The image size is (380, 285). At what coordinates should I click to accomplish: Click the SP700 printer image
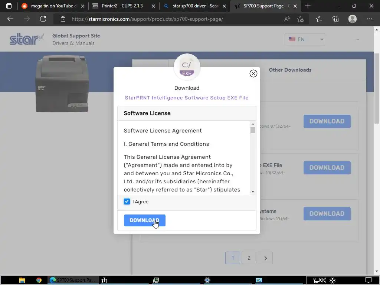(x=62, y=83)
